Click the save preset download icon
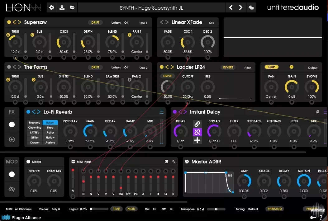This screenshot has width=328, height=221. coord(62,8)
